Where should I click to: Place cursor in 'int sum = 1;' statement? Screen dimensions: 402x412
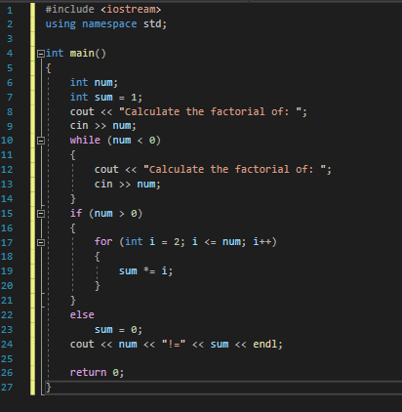(x=106, y=97)
